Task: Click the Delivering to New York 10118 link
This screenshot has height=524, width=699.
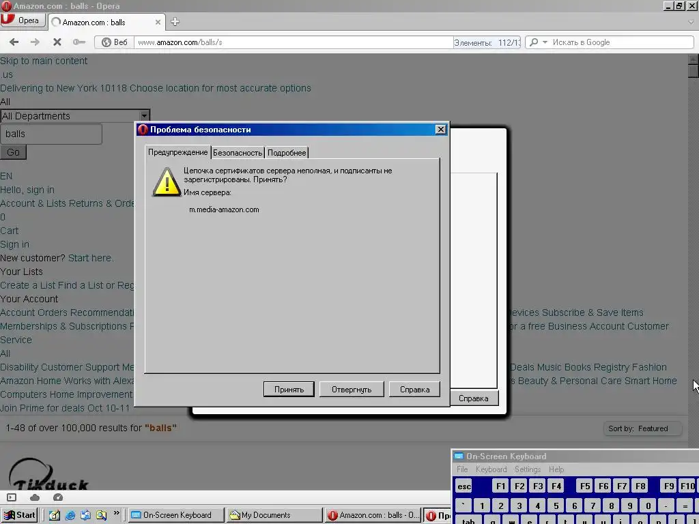Action: pyautogui.click(x=156, y=88)
